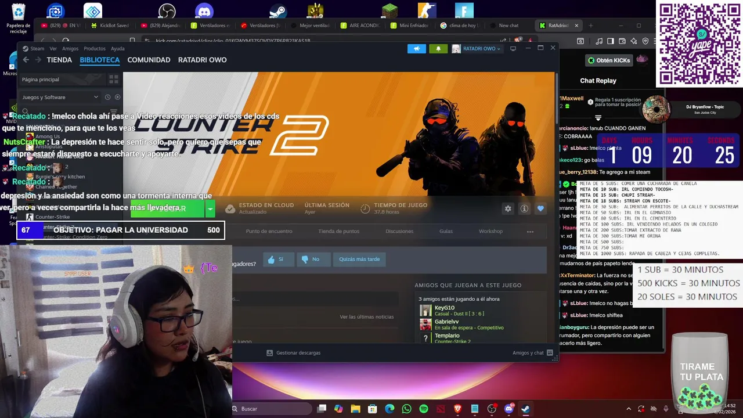
Task: Open the play button dropdown arrow
Action: [211, 208]
